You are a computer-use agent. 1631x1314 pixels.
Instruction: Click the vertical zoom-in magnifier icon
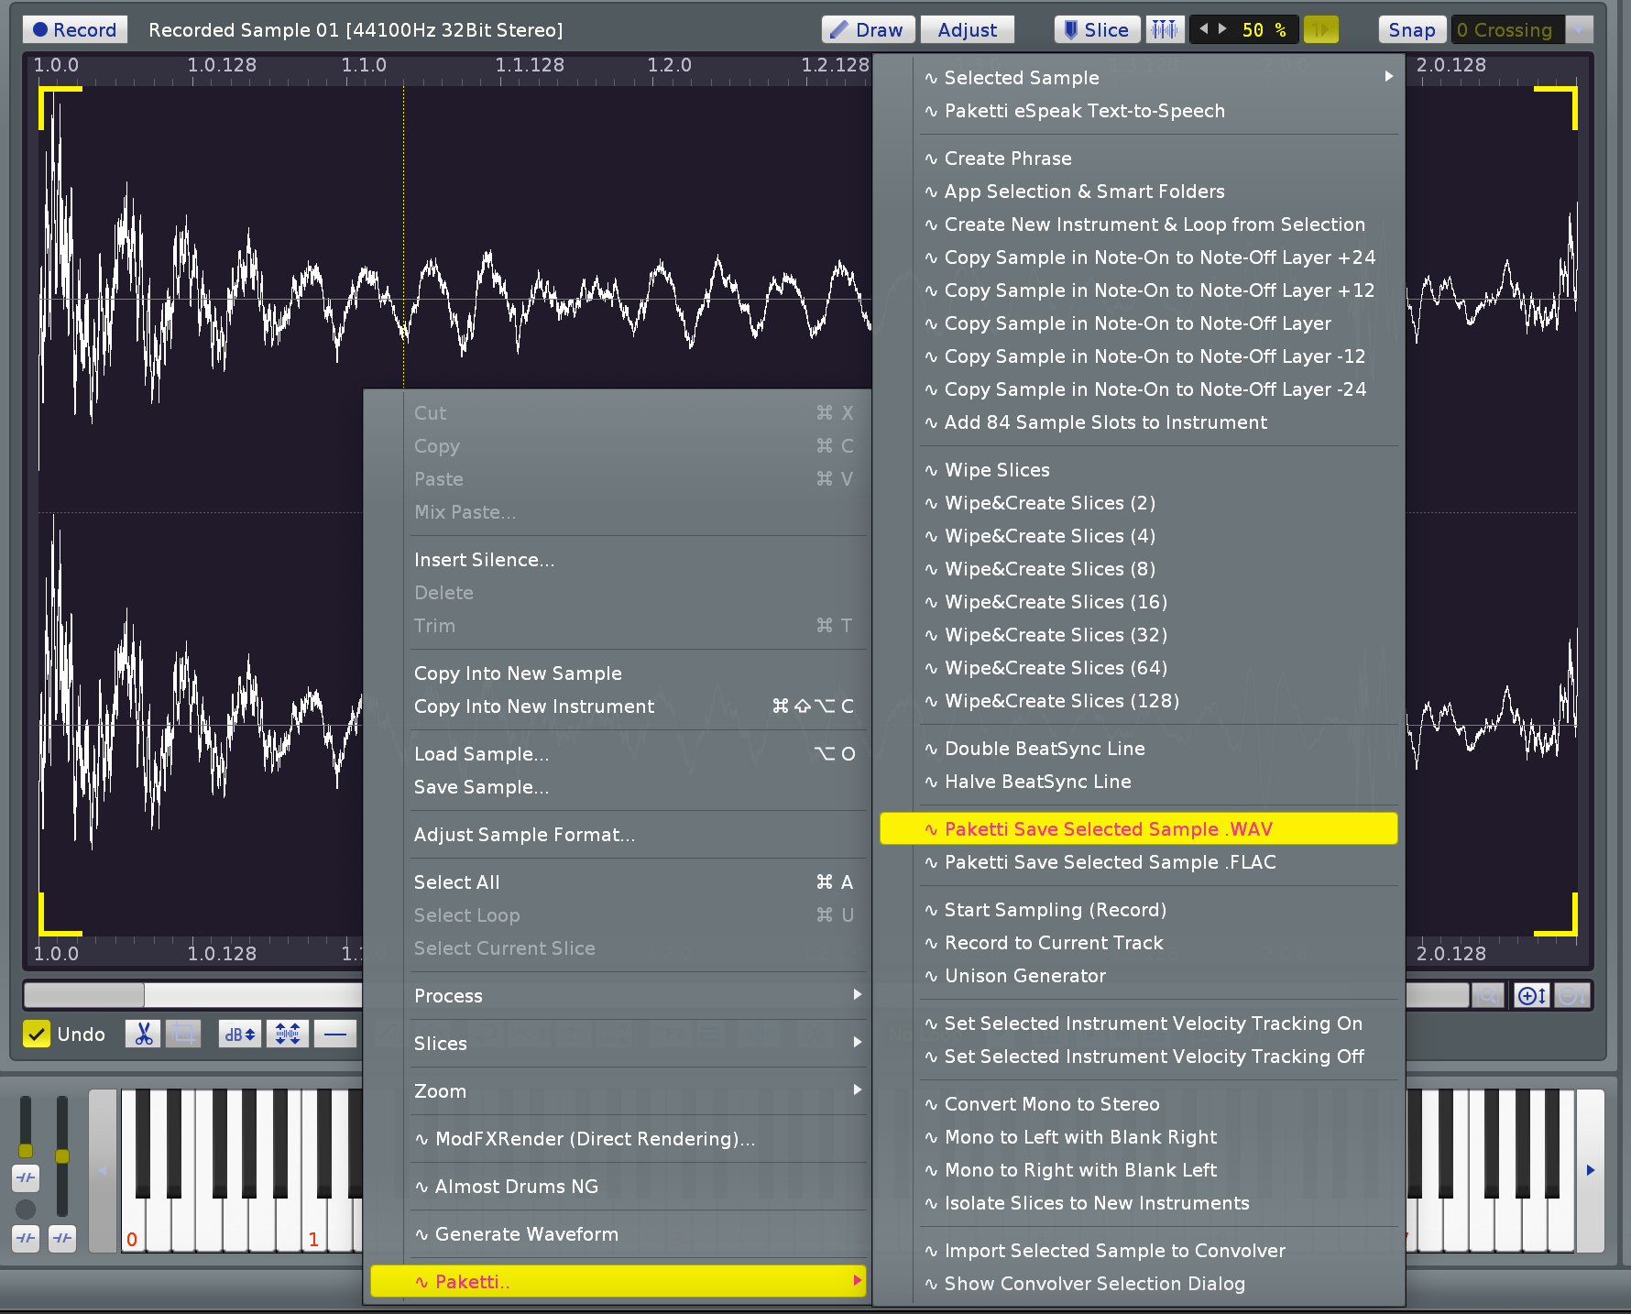(x=1531, y=995)
